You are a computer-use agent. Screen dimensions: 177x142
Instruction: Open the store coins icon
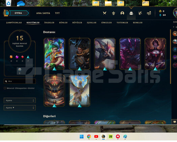point(149,13)
